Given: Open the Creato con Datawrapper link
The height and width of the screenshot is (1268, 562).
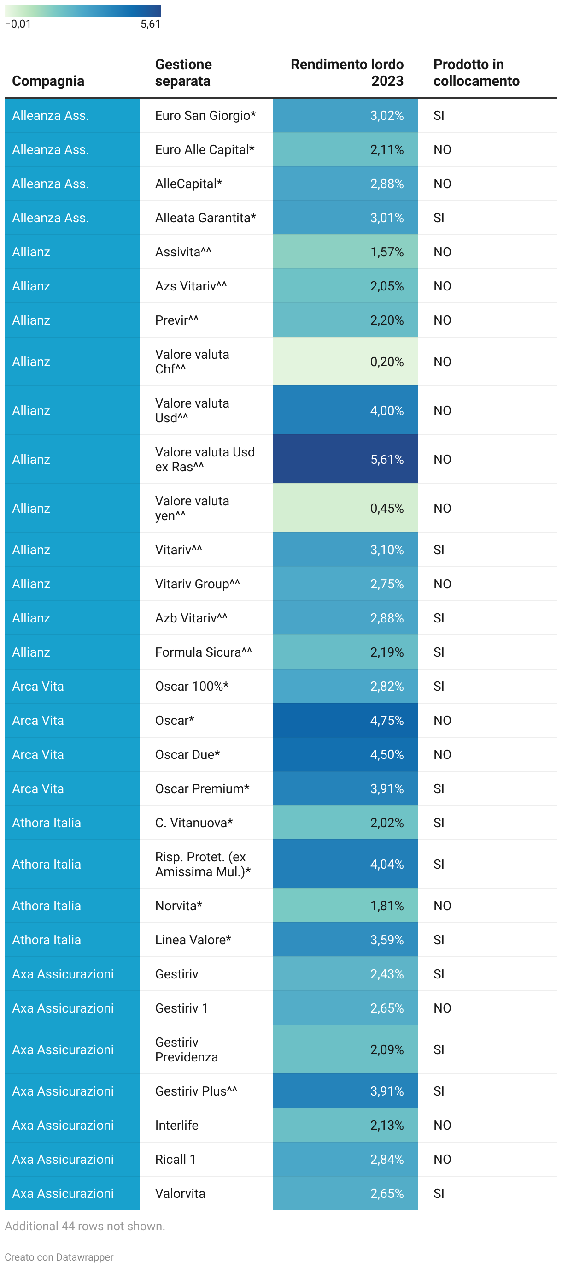Looking at the screenshot, I should [x=59, y=1256].
